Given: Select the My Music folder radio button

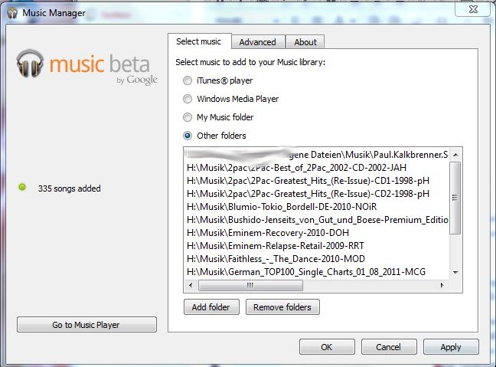Looking at the screenshot, I should tap(188, 117).
